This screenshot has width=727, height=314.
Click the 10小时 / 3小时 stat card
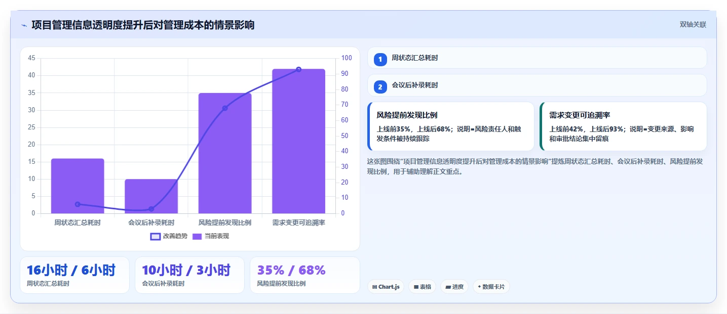pos(189,275)
